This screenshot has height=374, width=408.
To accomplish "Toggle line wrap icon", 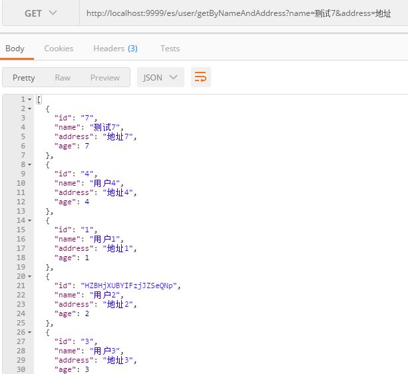I will coord(200,77).
